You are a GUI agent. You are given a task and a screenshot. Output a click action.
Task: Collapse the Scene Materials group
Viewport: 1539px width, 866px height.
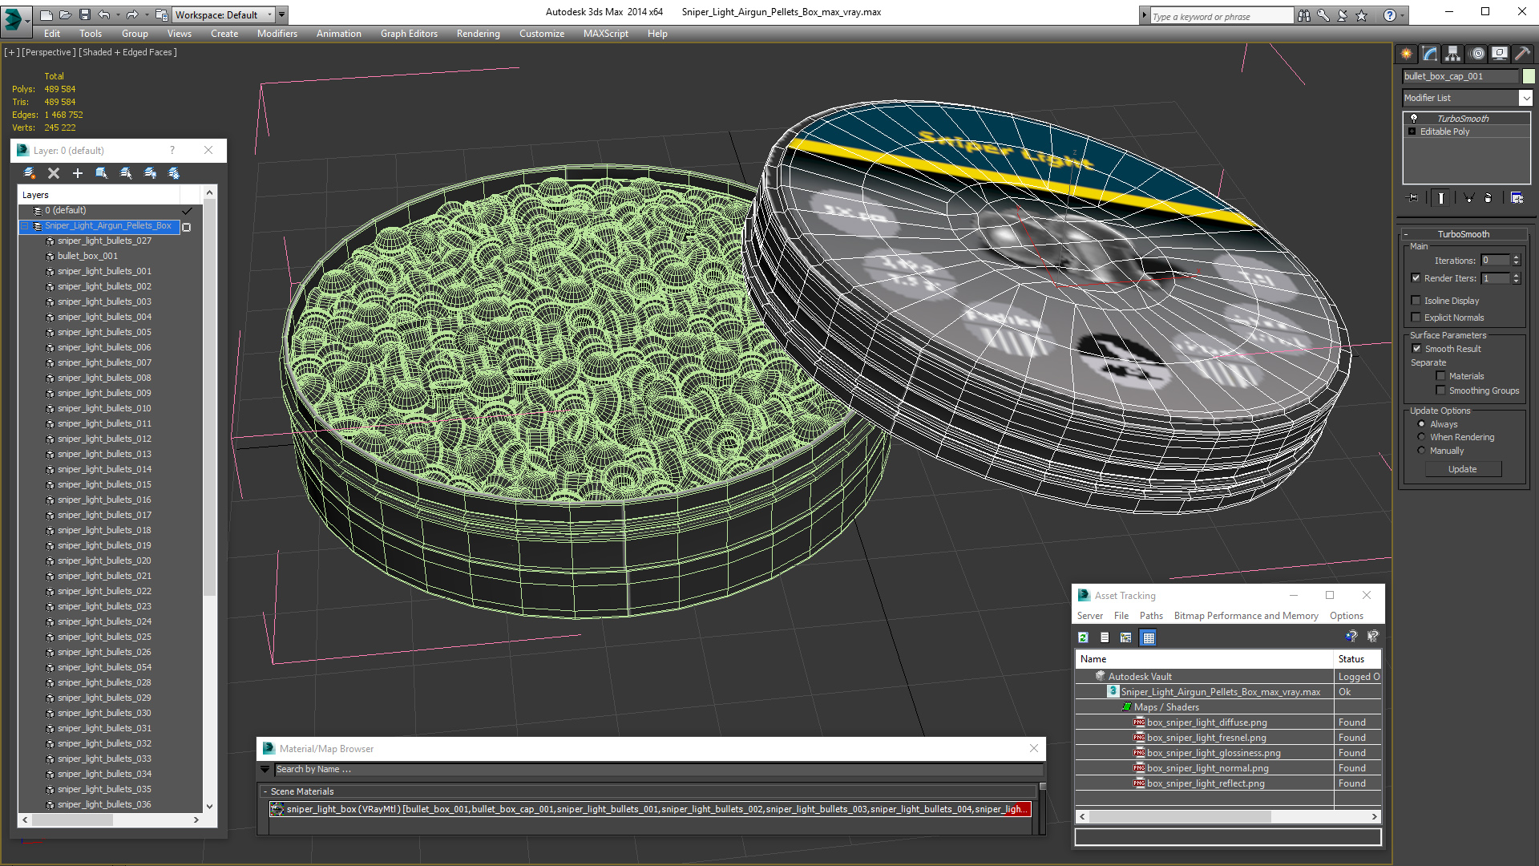[265, 791]
